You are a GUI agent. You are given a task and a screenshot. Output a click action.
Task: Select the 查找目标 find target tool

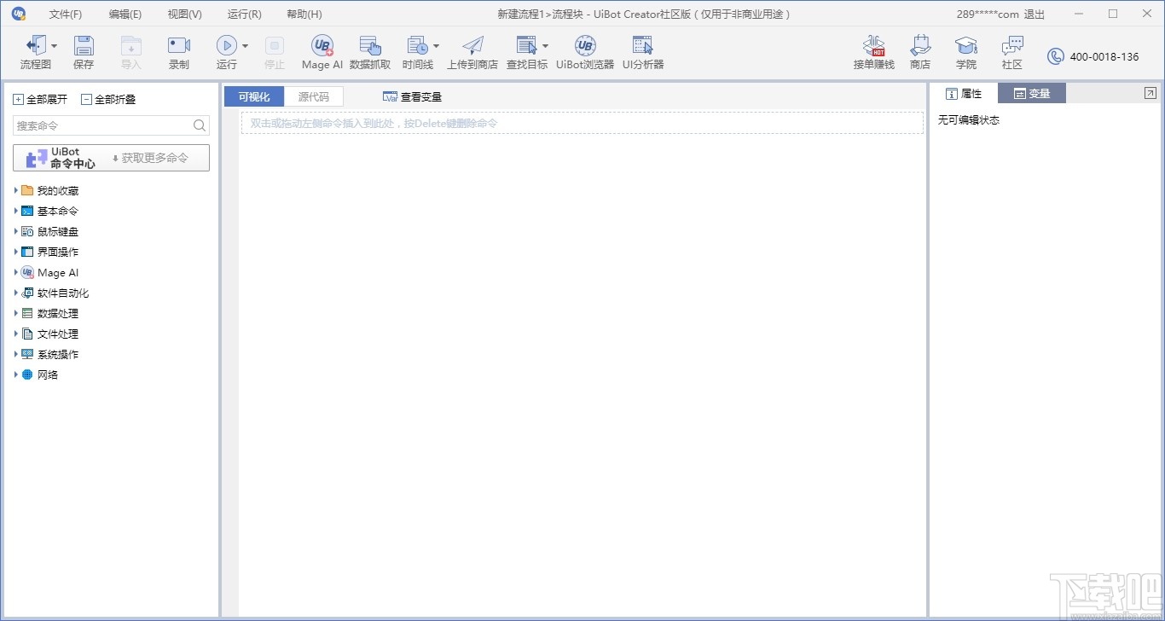point(527,46)
